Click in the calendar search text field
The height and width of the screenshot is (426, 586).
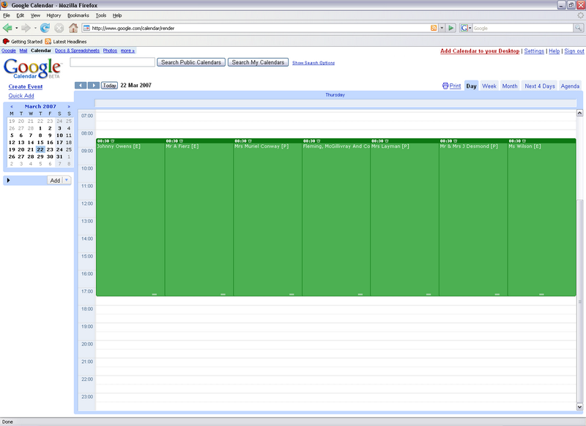click(112, 62)
